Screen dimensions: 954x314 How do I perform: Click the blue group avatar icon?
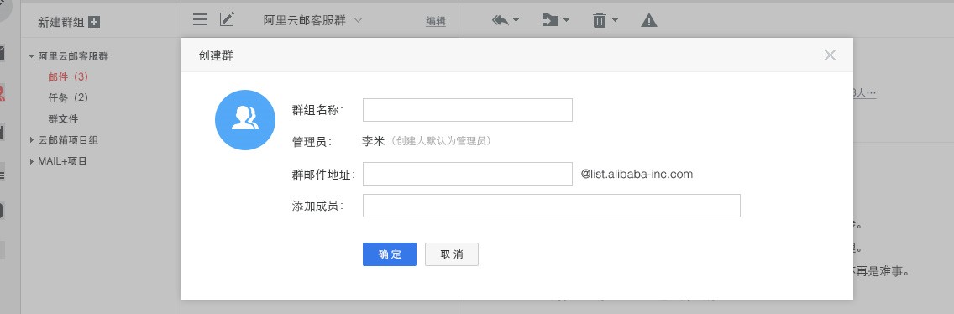[245, 120]
